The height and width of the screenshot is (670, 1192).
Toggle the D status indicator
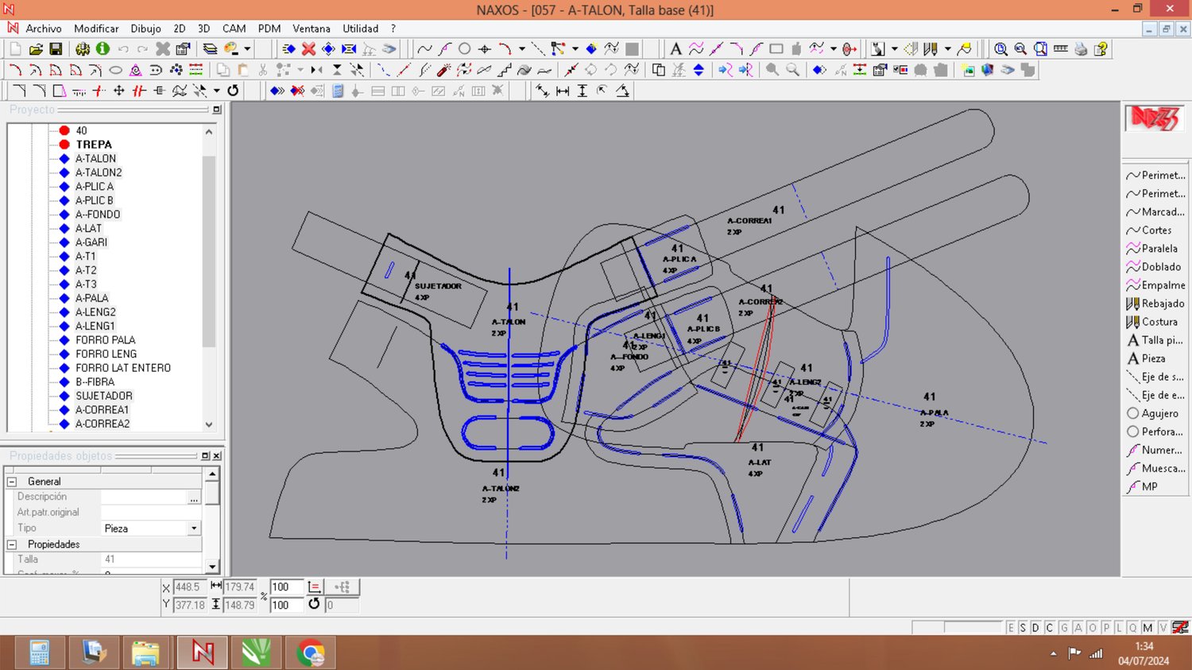(x=1035, y=628)
